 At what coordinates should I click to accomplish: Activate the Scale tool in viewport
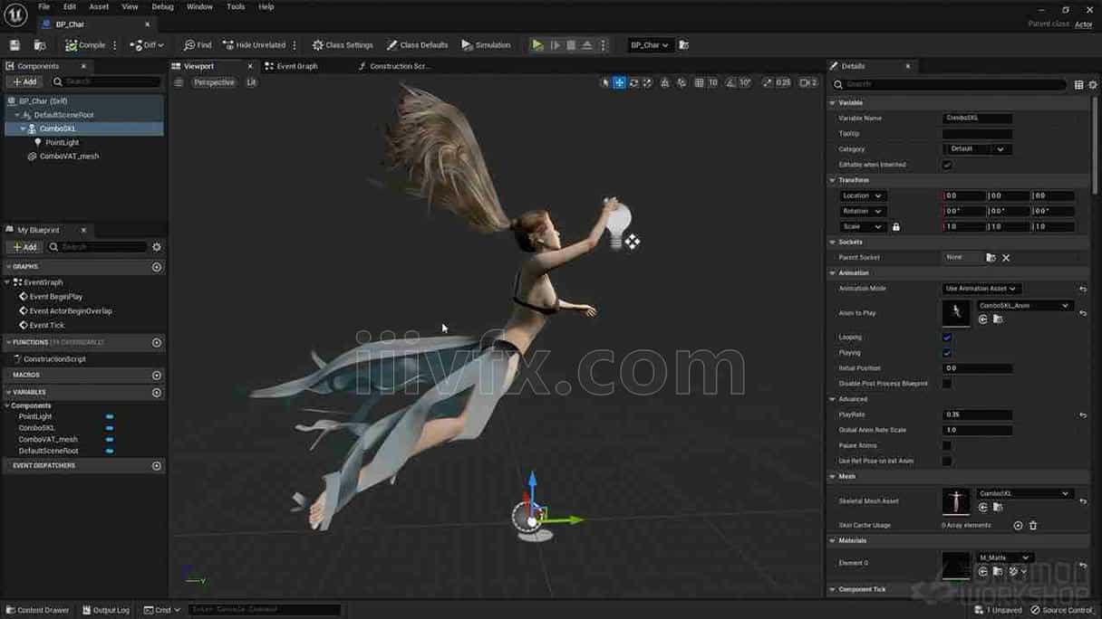click(647, 82)
